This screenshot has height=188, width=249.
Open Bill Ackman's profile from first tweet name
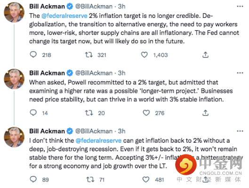coord(47,6)
